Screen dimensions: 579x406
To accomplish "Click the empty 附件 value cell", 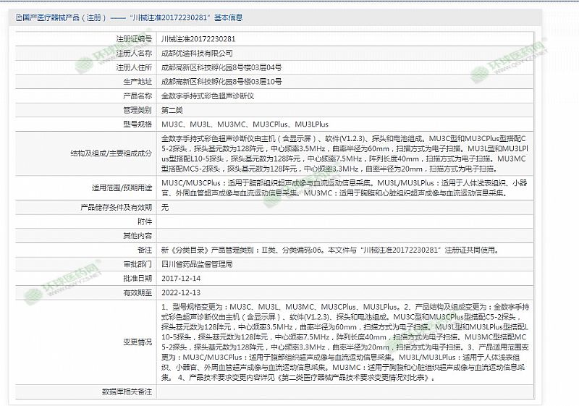I will tap(344, 221).
